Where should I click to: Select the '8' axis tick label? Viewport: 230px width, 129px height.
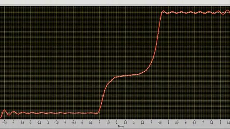[x=220, y=123]
